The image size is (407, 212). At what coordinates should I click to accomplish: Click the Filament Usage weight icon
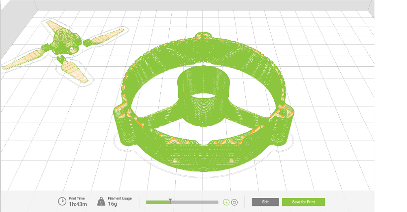(x=101, y=201)
